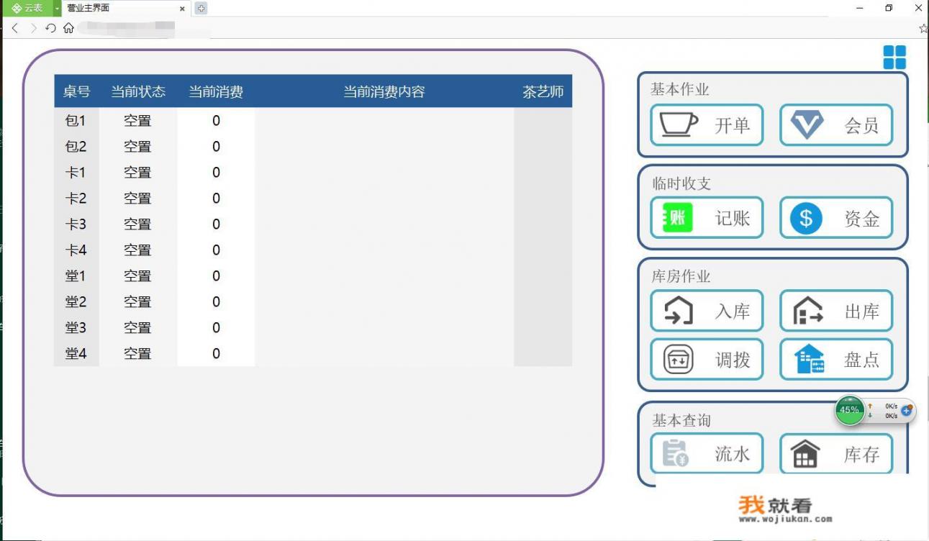Click the blue dollar sign icon

pyautogui.click(x=806, y=217)
